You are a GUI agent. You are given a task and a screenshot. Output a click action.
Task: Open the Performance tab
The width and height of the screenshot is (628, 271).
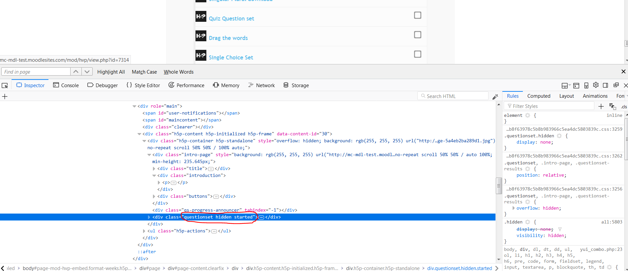click(187, 85)
